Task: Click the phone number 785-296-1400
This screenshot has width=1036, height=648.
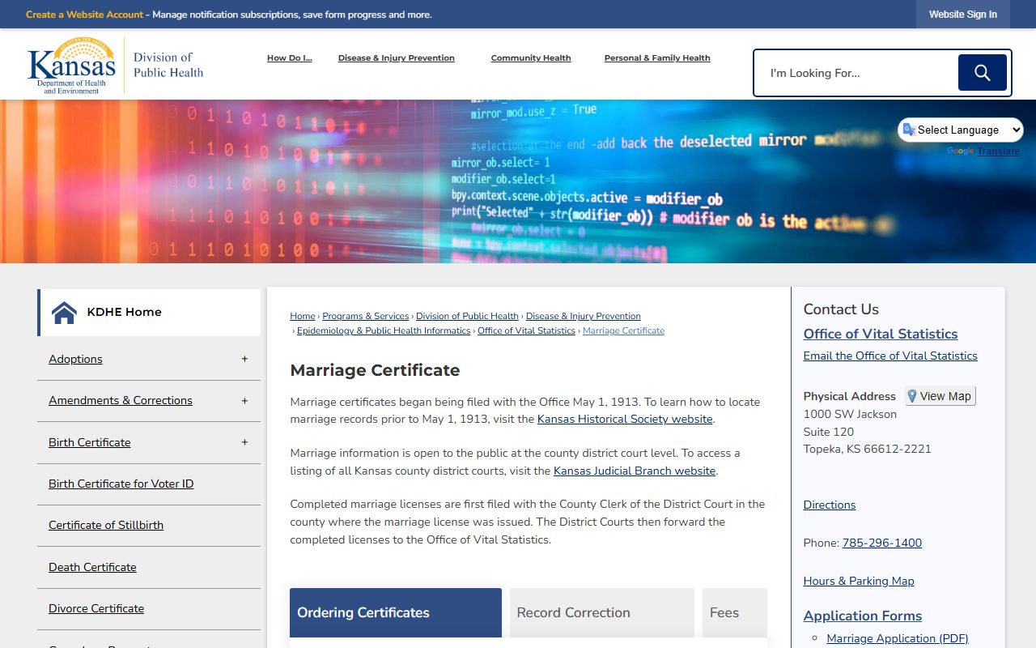Action: (x=882, y=543)
